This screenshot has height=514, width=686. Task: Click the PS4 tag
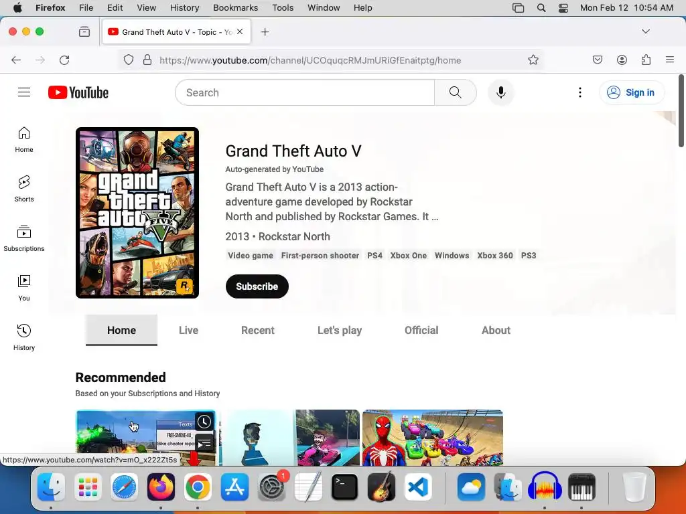tap(374, 255)
